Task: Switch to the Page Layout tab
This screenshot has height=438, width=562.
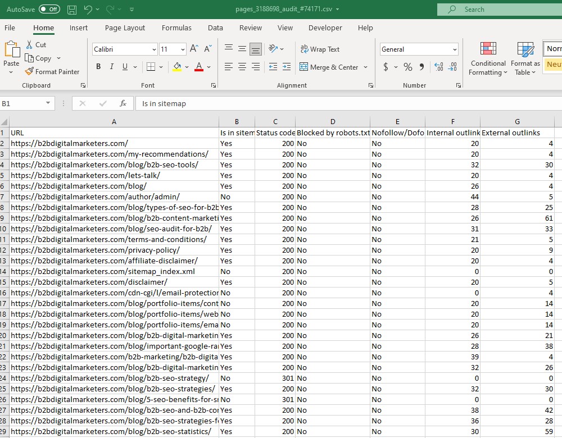Action: pos(125,28)
